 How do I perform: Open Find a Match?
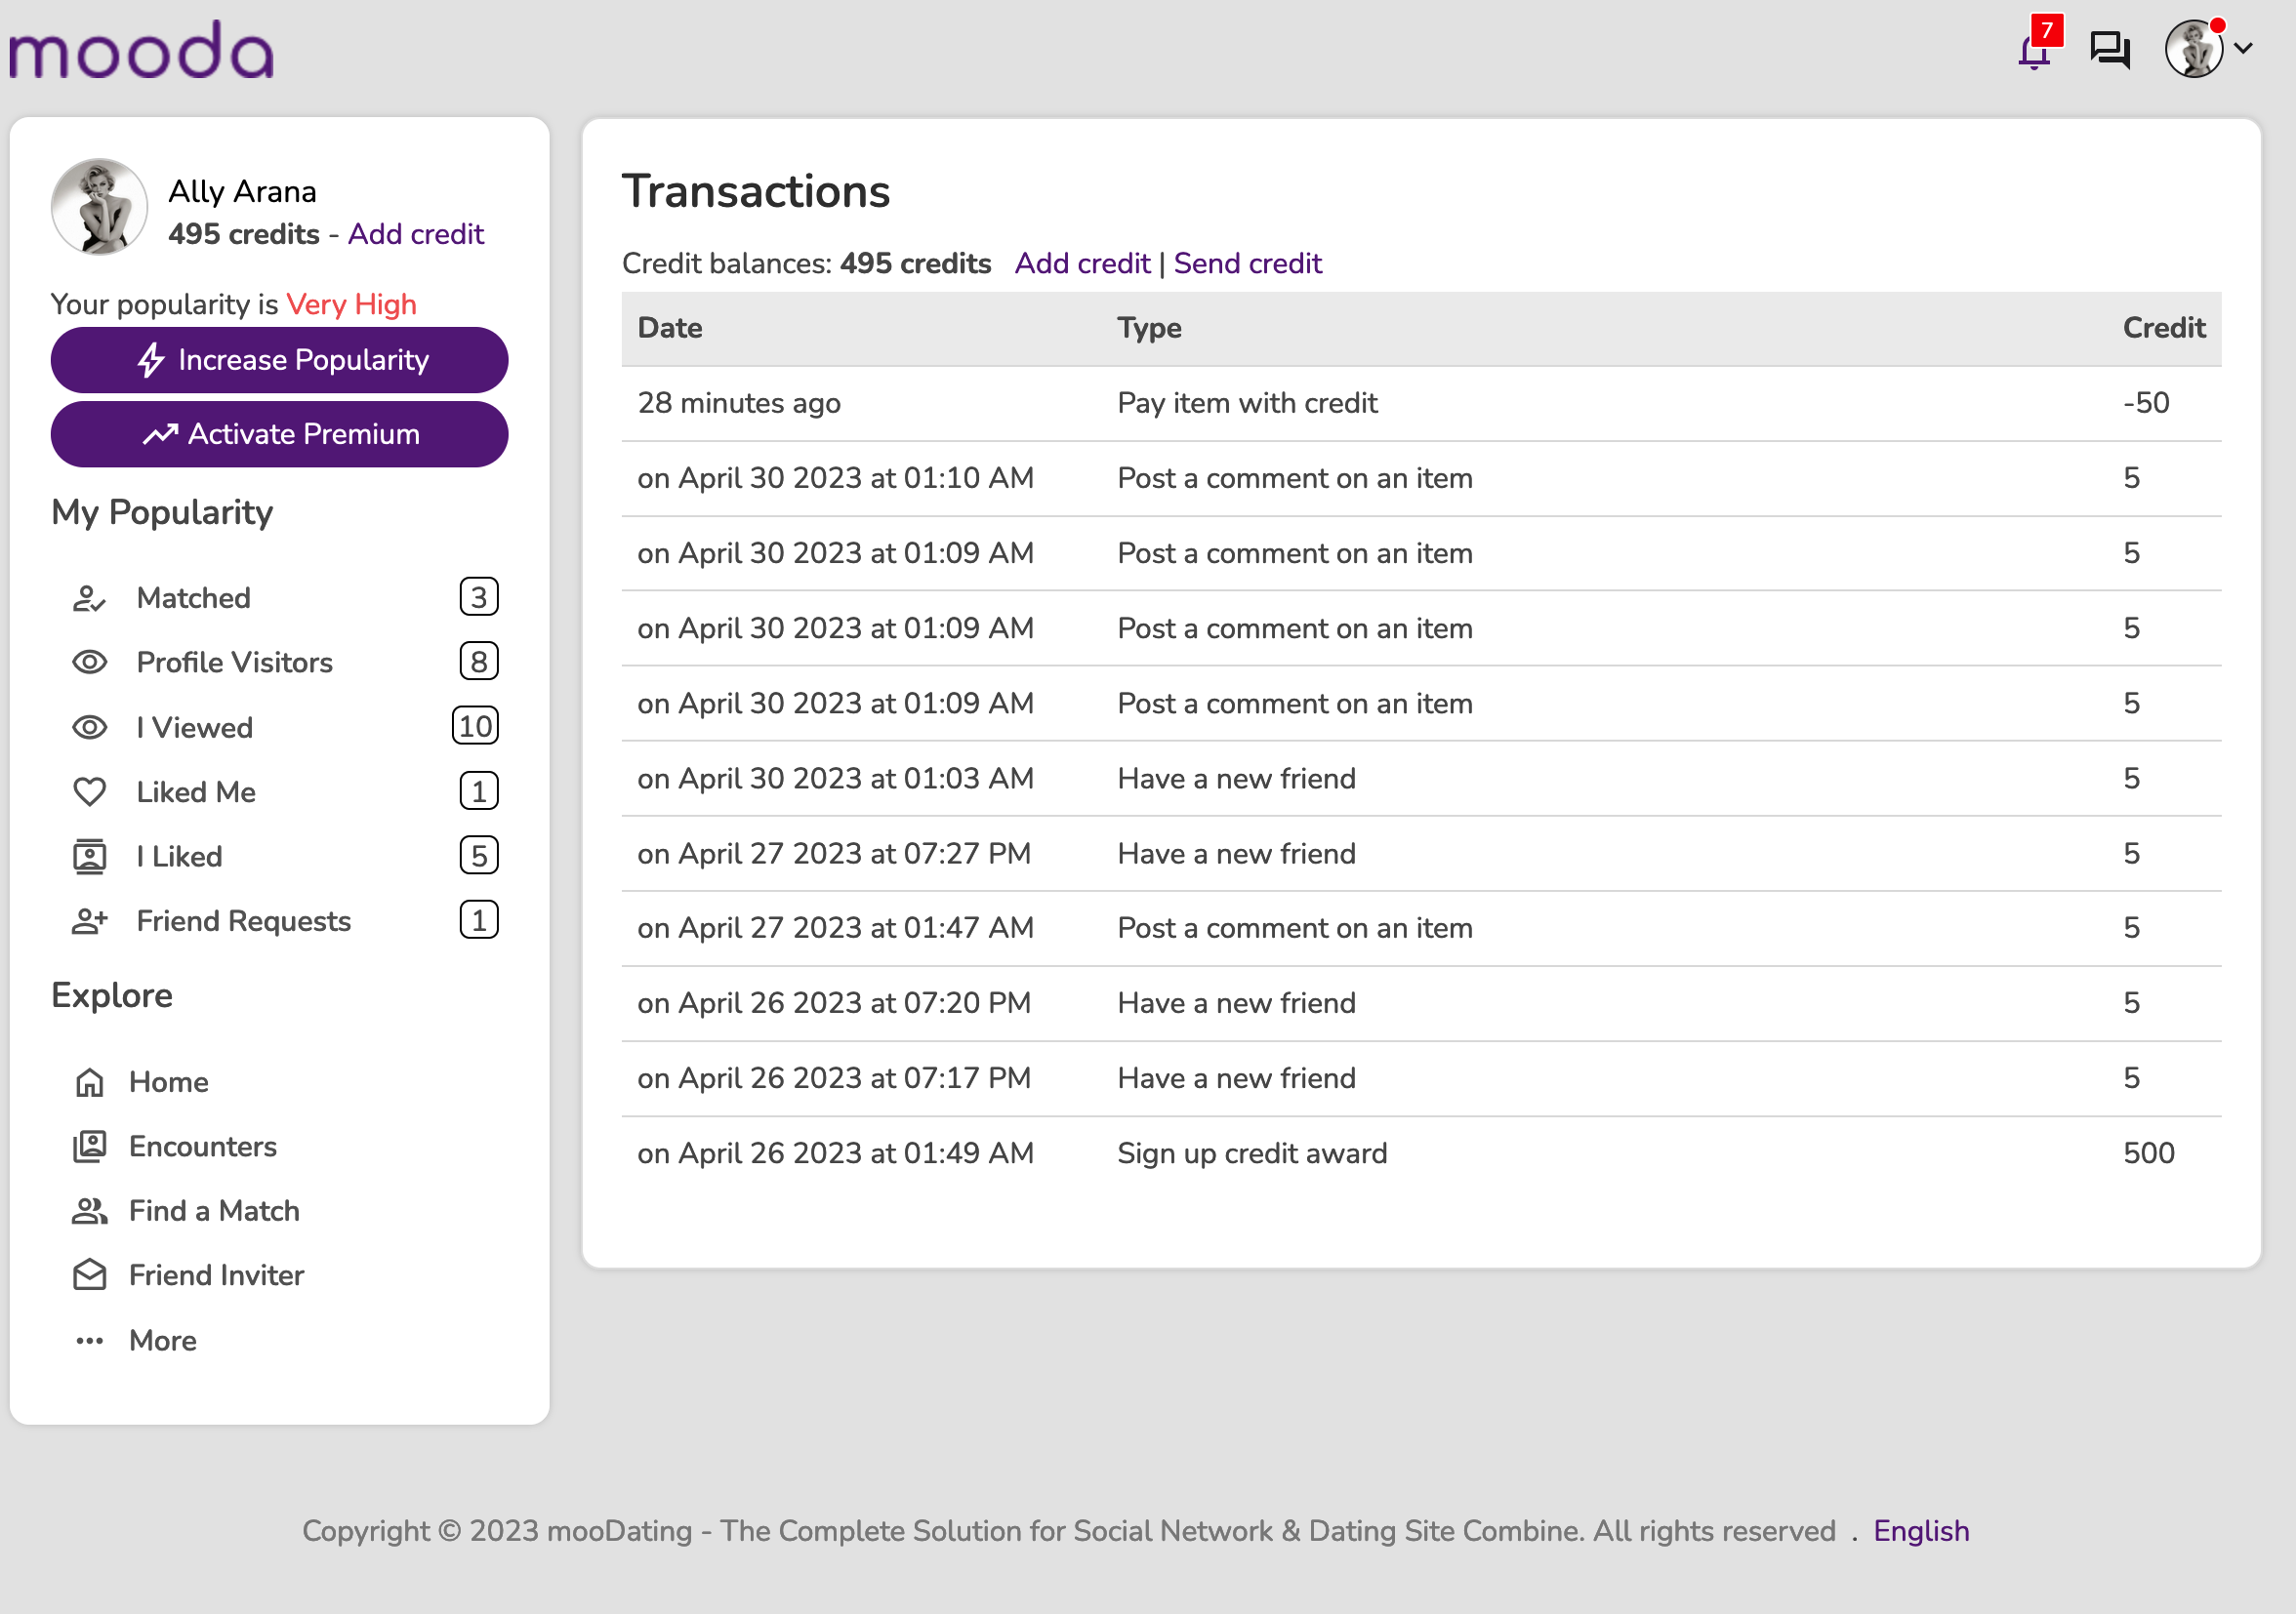pos(214,1210)
